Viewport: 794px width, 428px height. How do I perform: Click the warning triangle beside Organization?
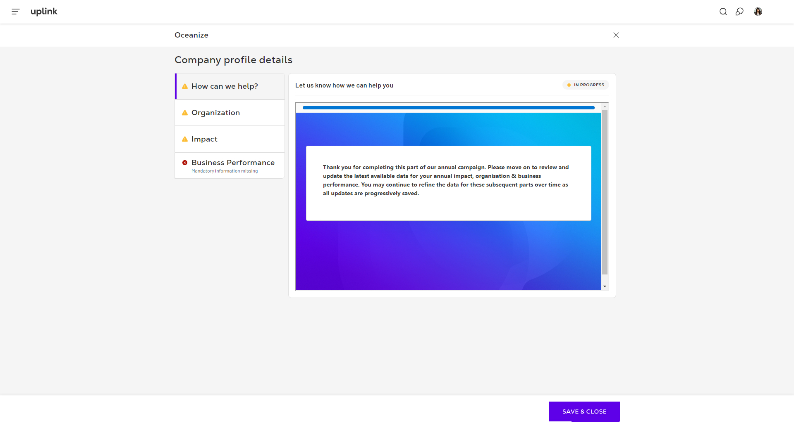tap(185, 113)
